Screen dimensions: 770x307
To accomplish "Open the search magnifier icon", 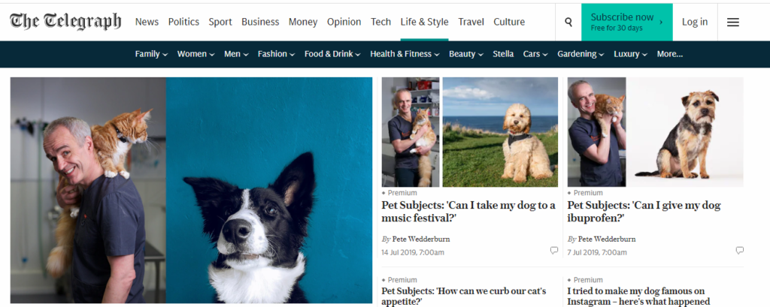I will tap(568, 22).
